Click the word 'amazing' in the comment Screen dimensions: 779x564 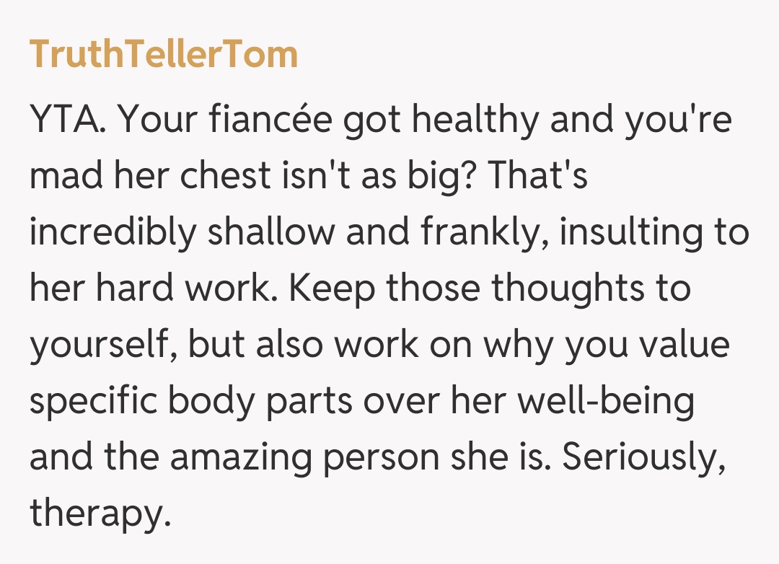(230, 457)
